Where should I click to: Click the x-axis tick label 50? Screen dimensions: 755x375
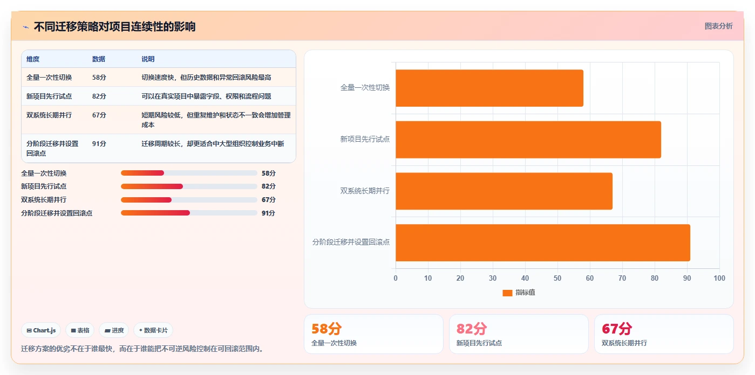557,278
